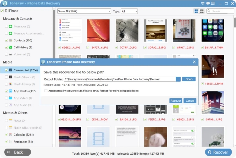Open the feedback chat bubble icon

(208, 3)
